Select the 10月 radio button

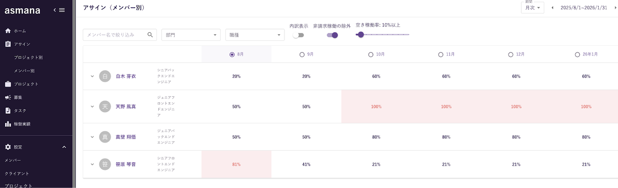pos(371,54)
